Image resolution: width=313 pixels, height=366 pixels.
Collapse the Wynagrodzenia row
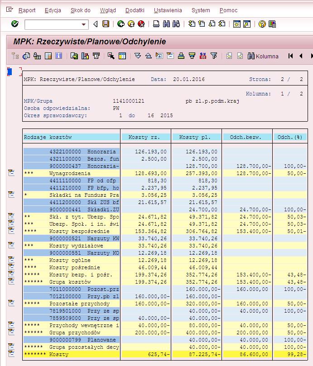pyautogui.click(x=11, y=173)
